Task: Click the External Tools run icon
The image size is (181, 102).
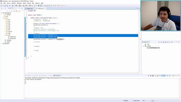Action: [x=20, y=6]
